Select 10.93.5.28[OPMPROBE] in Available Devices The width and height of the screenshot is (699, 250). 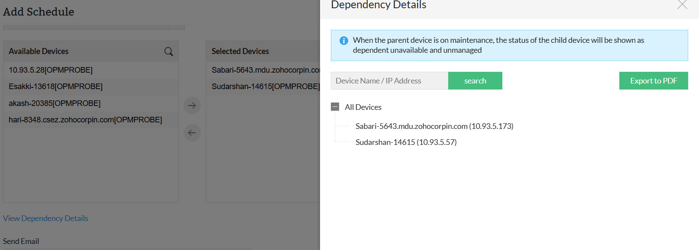coord(51,70)
